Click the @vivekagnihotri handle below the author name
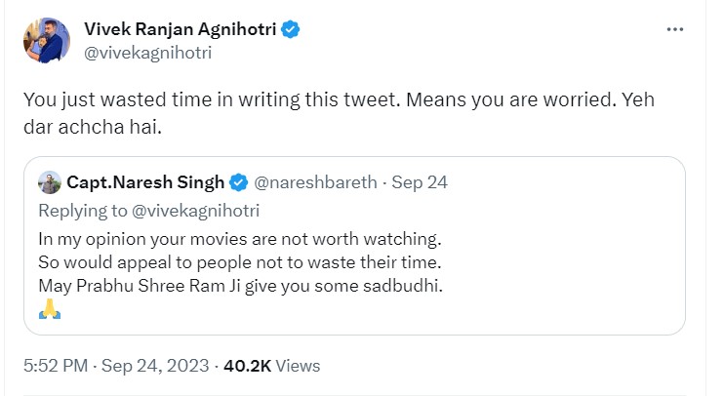This screenshot has height=396, width=724. point(148,53)
